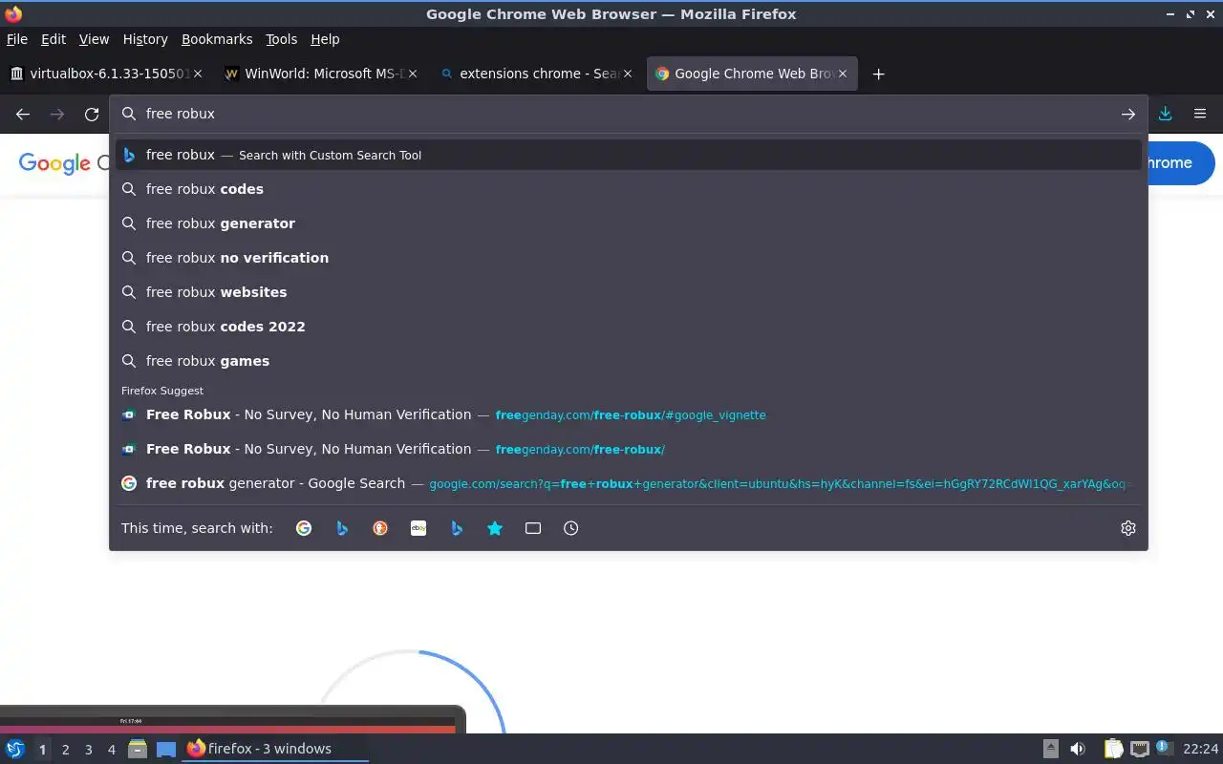1223x764 pixels.
Task: Select suggestion 'free robux generator'
Action: (629, 223)
